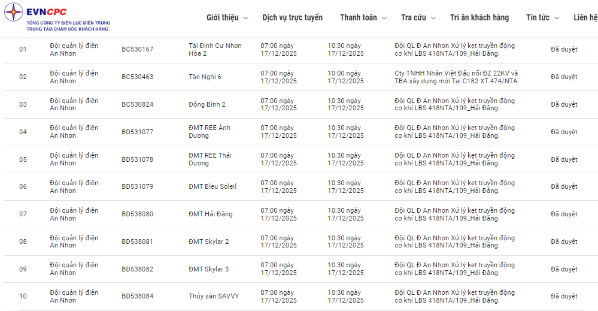
Task: Click row number 09 cell
Action: click(23, 269)
